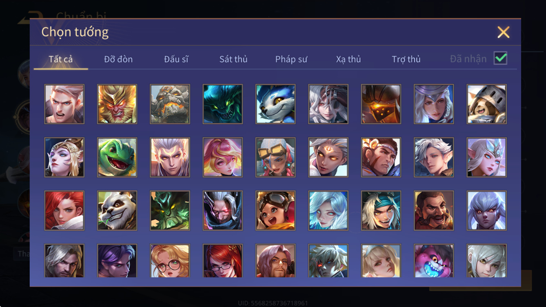Screen dimensions: 546x307
Task: Choose the rock golem hero portrait
Action: 170,104
